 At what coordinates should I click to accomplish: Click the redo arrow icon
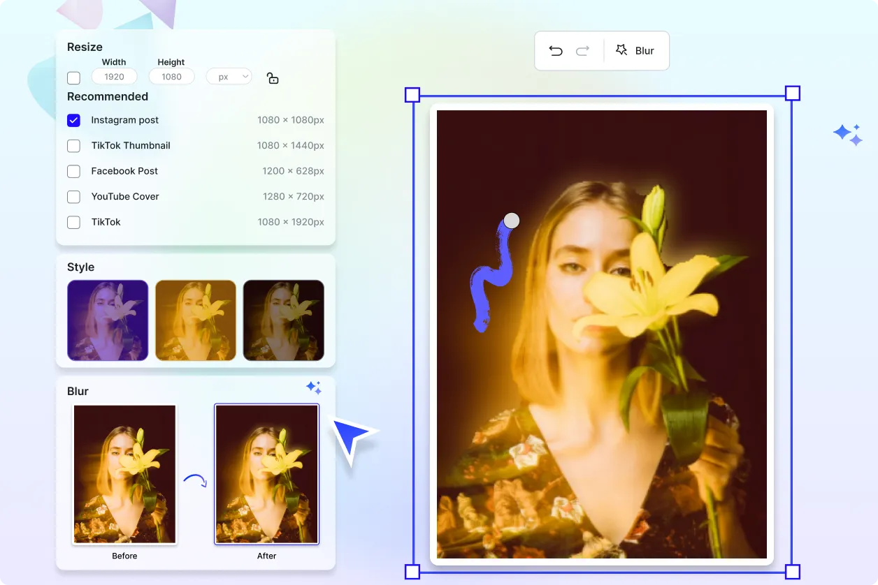coord(582,51)
